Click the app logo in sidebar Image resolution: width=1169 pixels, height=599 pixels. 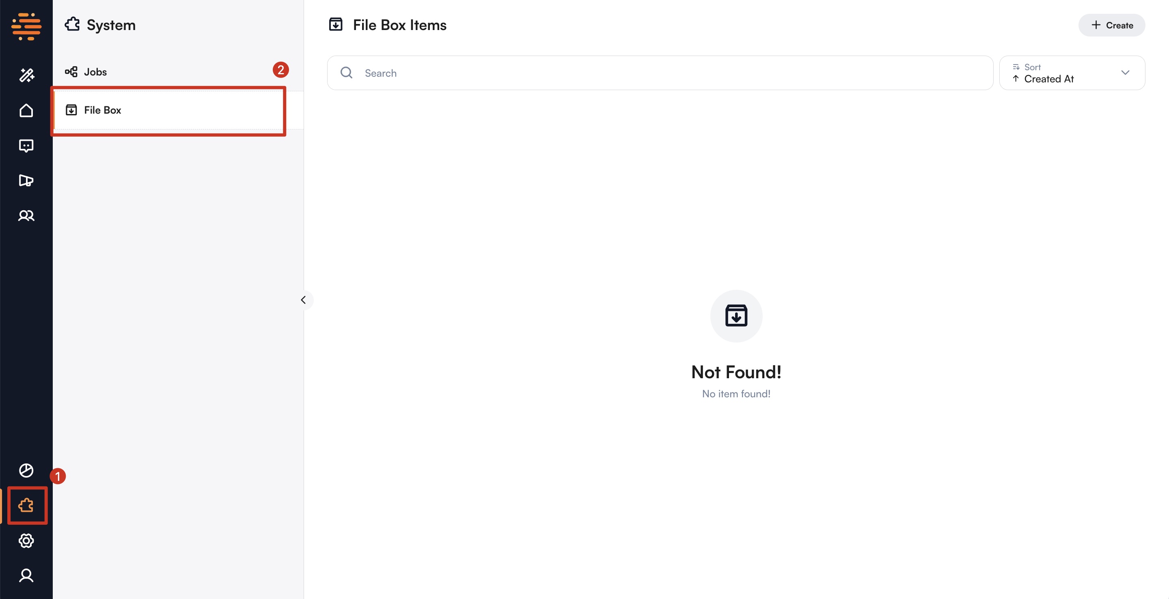(x=26, y=26)
